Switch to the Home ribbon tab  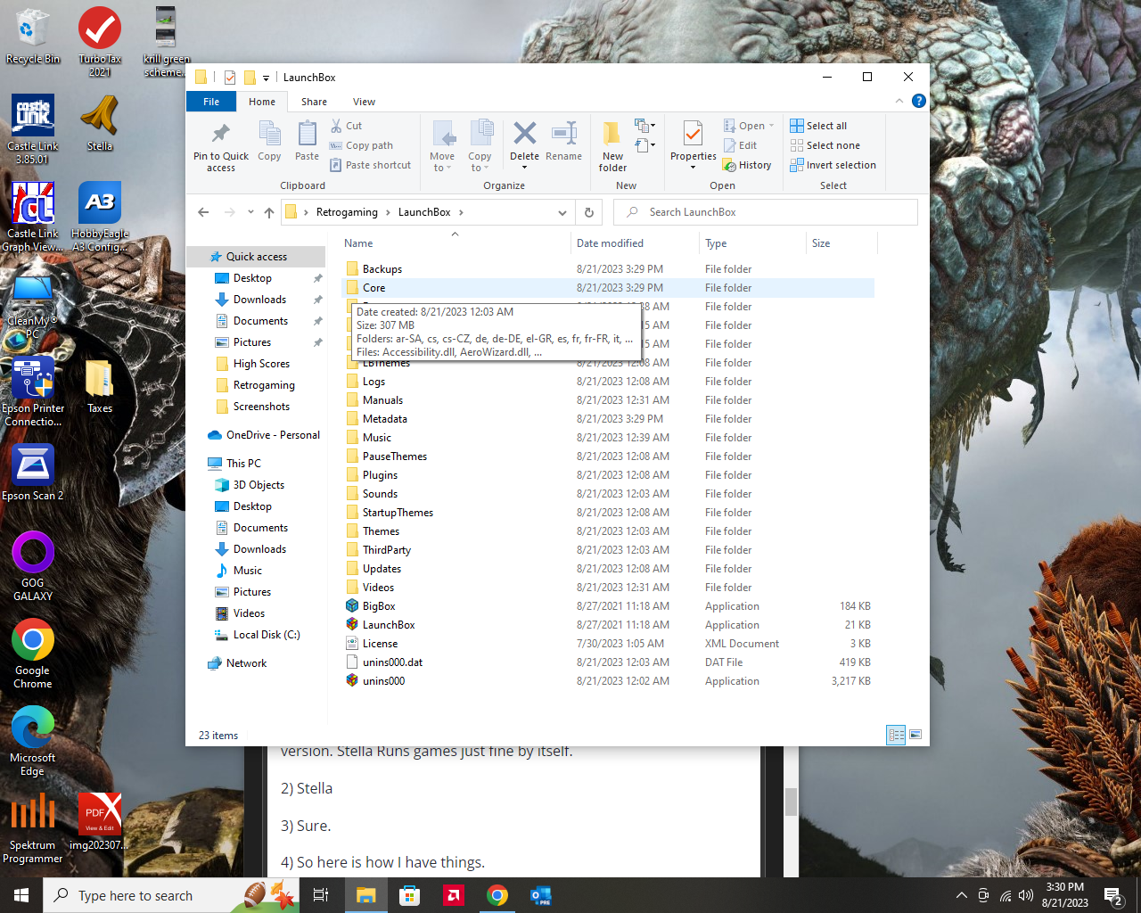pos(262,102)
